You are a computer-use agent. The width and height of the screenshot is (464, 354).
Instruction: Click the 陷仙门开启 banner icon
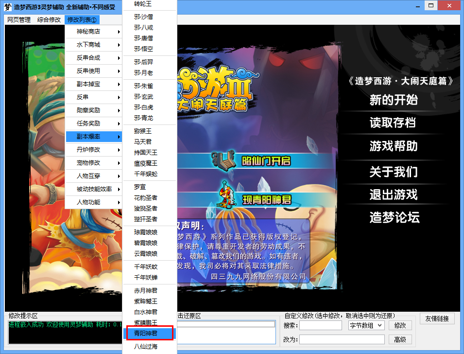pyautogui.click(x=223, y=161)
